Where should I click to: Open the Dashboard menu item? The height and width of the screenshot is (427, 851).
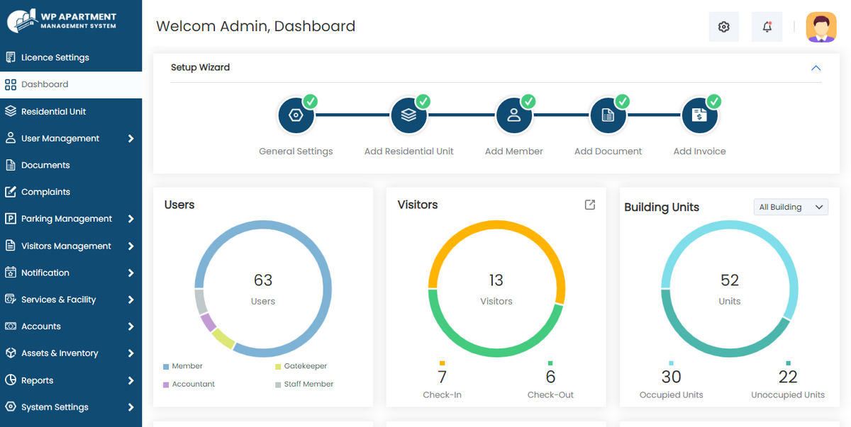[x=71, y=84]
